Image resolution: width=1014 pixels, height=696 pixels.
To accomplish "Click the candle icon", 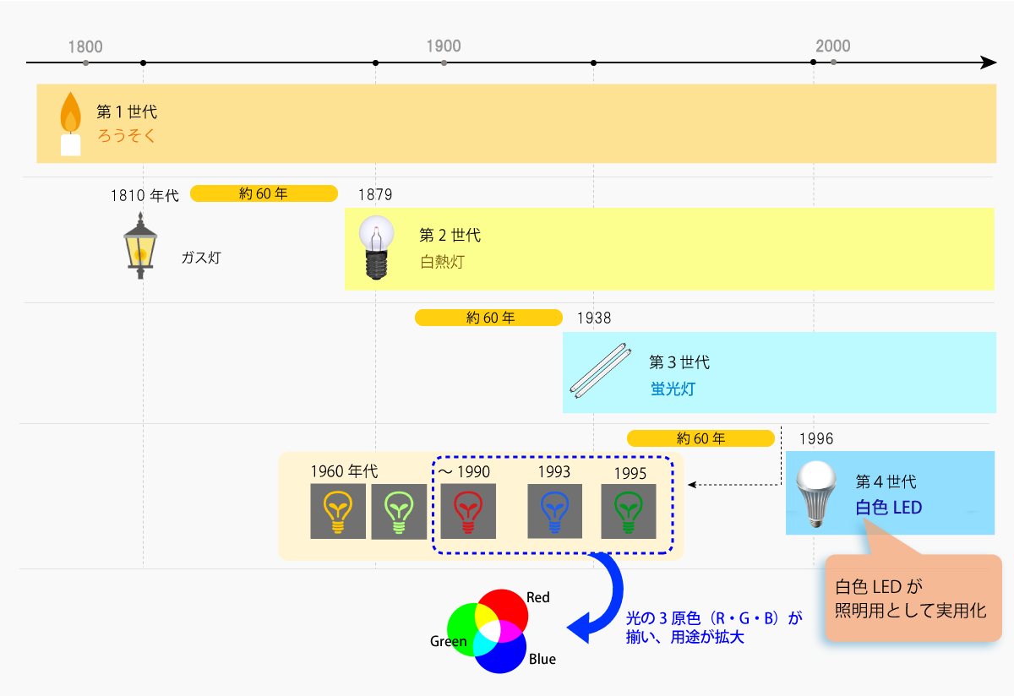I will (x=70, y=123).
